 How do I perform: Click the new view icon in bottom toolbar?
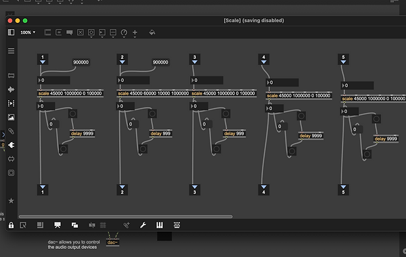pos(40,225)
